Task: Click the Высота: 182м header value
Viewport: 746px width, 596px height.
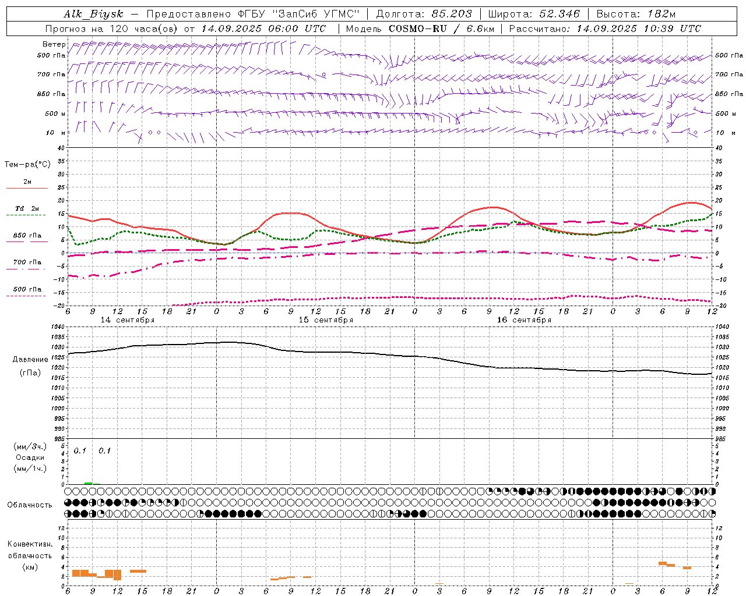Action: [636, 14]
